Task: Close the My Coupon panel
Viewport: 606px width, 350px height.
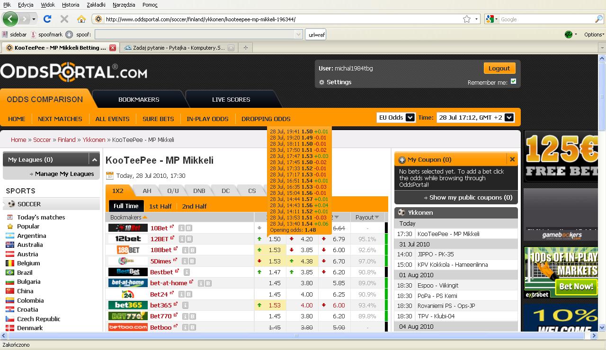Action: [512, 159]
